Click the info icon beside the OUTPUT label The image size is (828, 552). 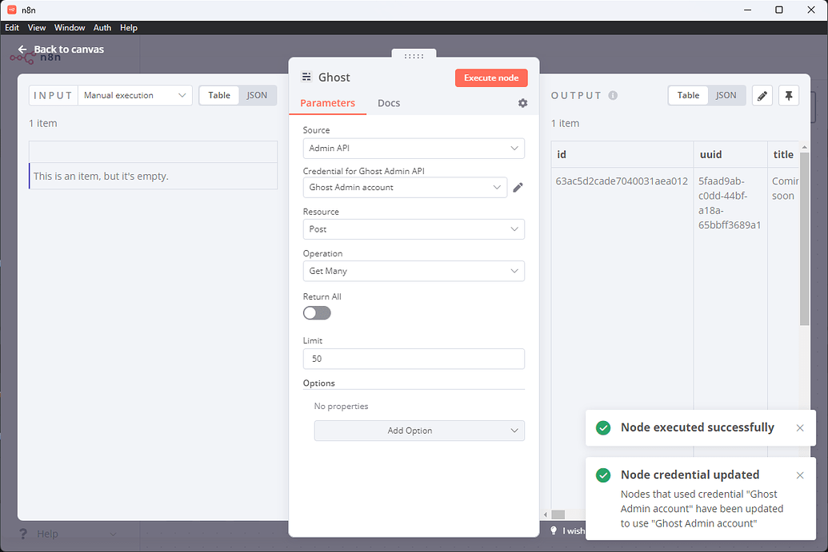click(x=613, y=95)
